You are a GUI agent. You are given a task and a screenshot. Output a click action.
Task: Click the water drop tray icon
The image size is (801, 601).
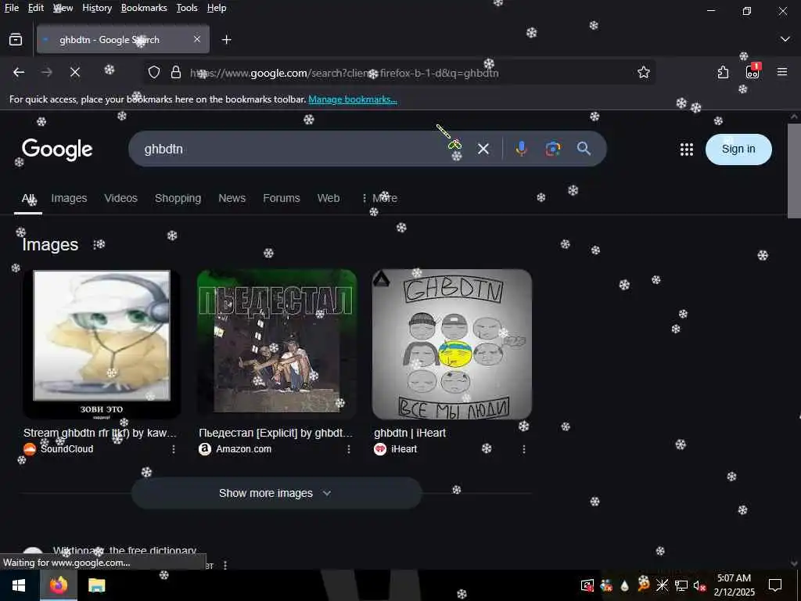(x=624, y=585)
